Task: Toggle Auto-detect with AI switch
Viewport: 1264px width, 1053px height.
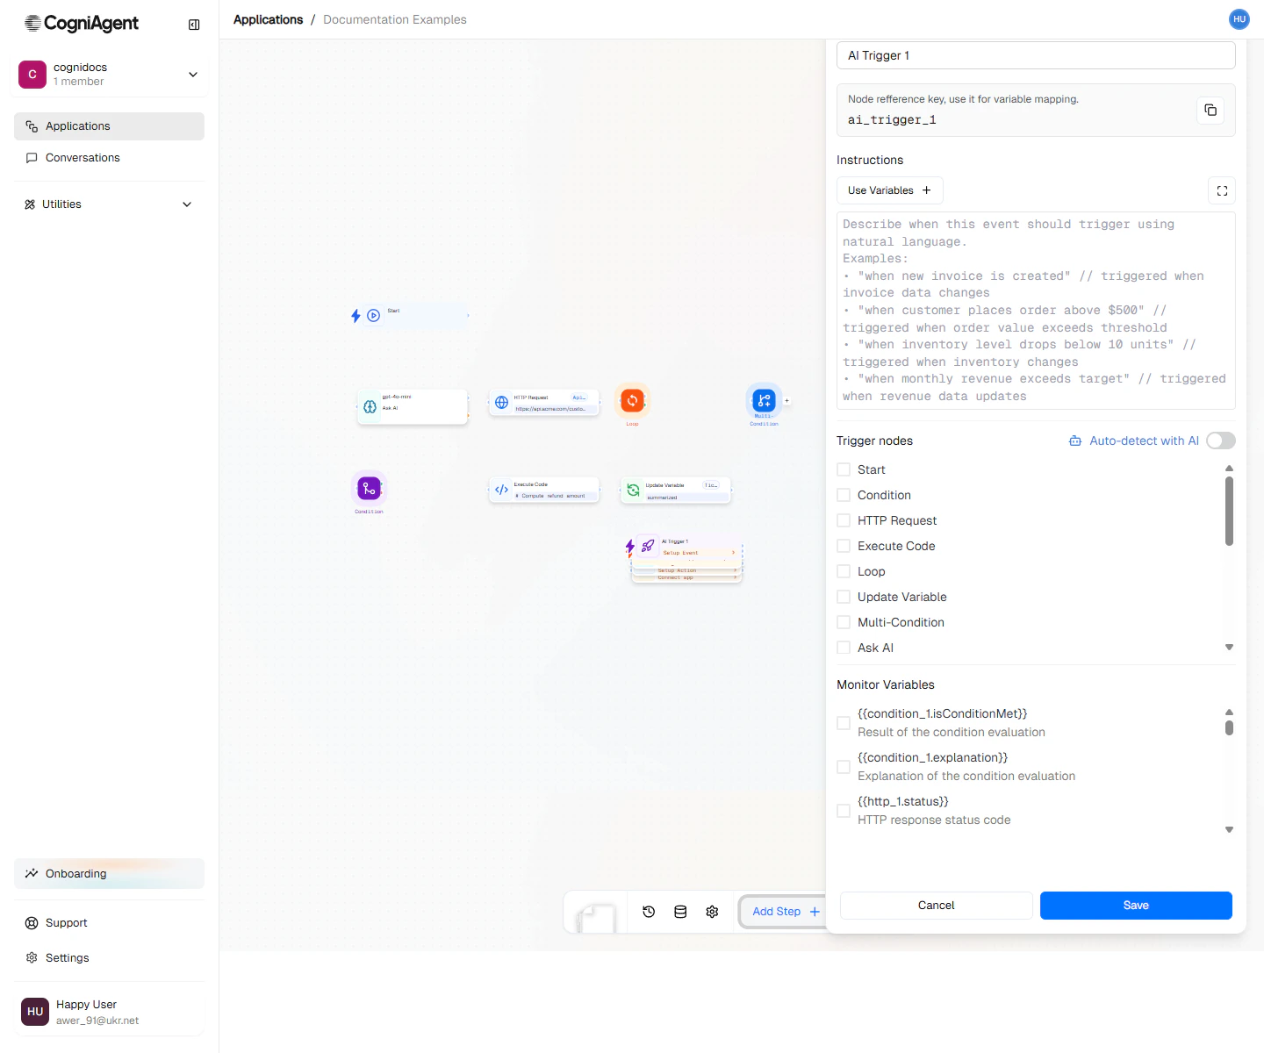Action: pos(1220,441)
